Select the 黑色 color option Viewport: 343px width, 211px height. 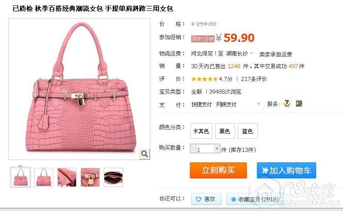[x=225, y=131]
